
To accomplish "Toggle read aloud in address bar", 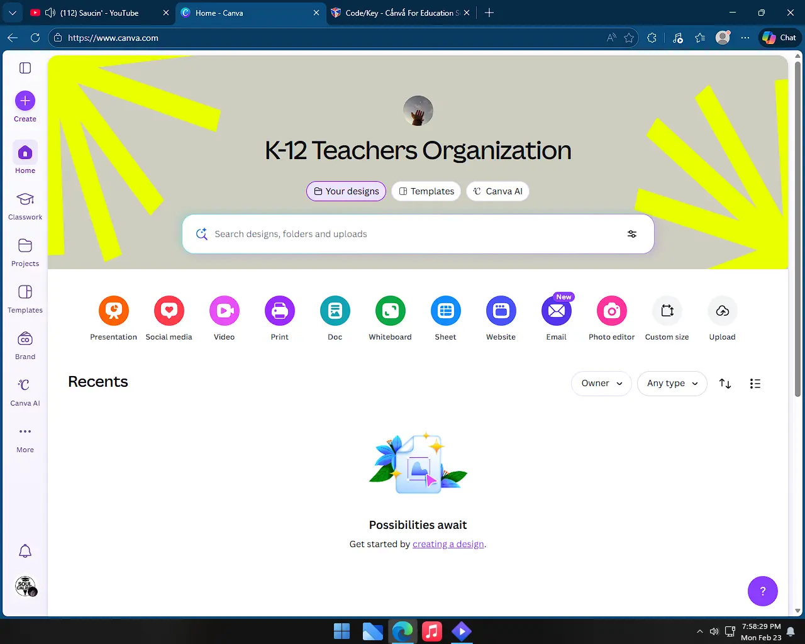I will (x=611, y=38).
